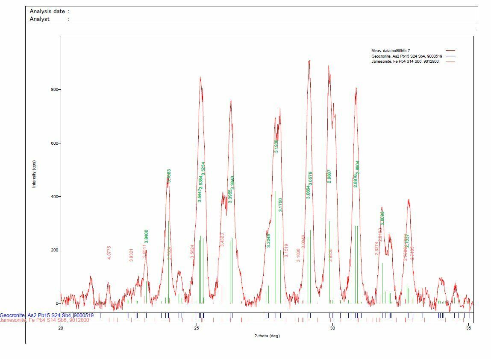Click the green 3.8400 peak label
The height and width of the screenshot is (359, 491).
click(147, 236)
